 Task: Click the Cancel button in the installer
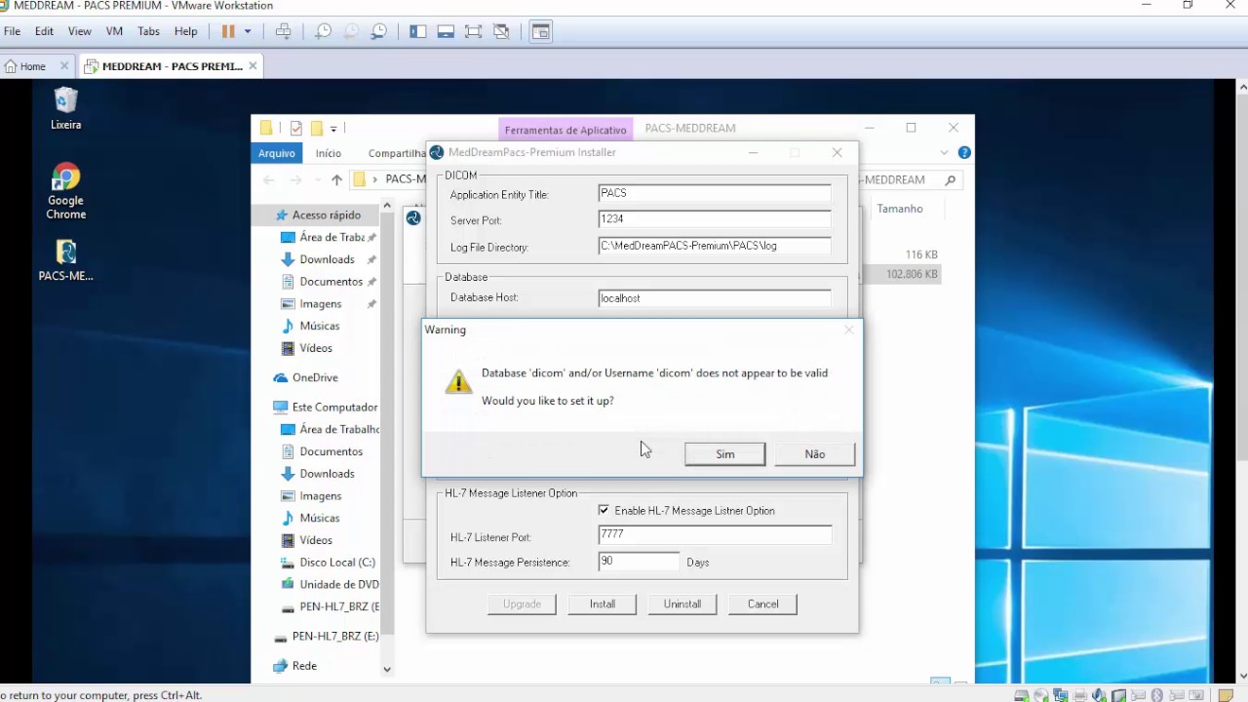[x=762, y=604]
